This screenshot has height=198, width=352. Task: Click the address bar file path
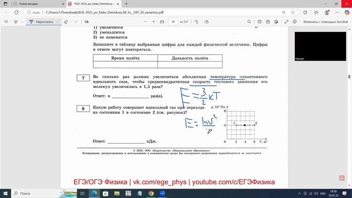pos(105,13)
